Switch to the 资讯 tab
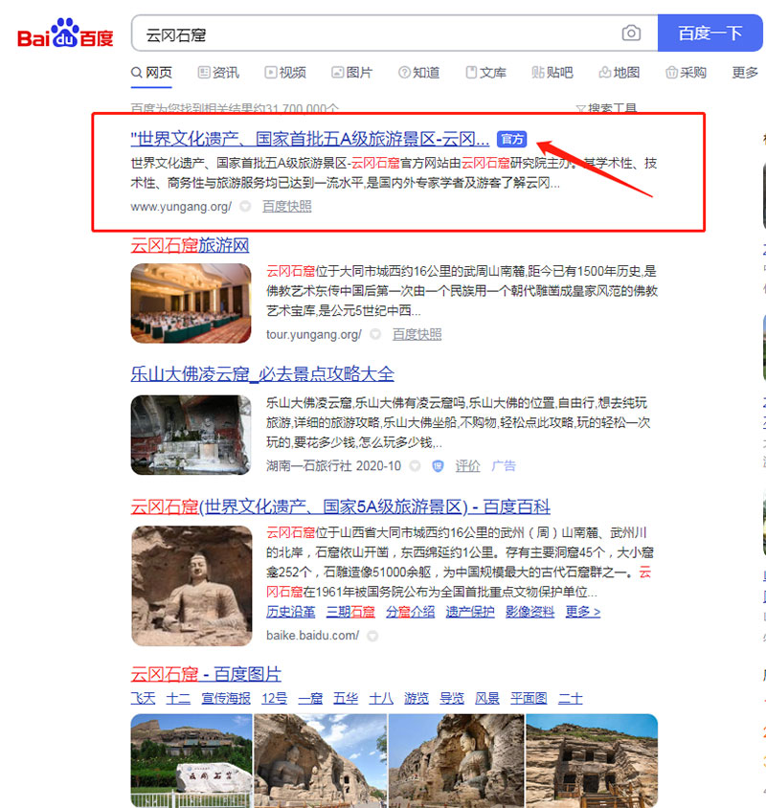 218,73
